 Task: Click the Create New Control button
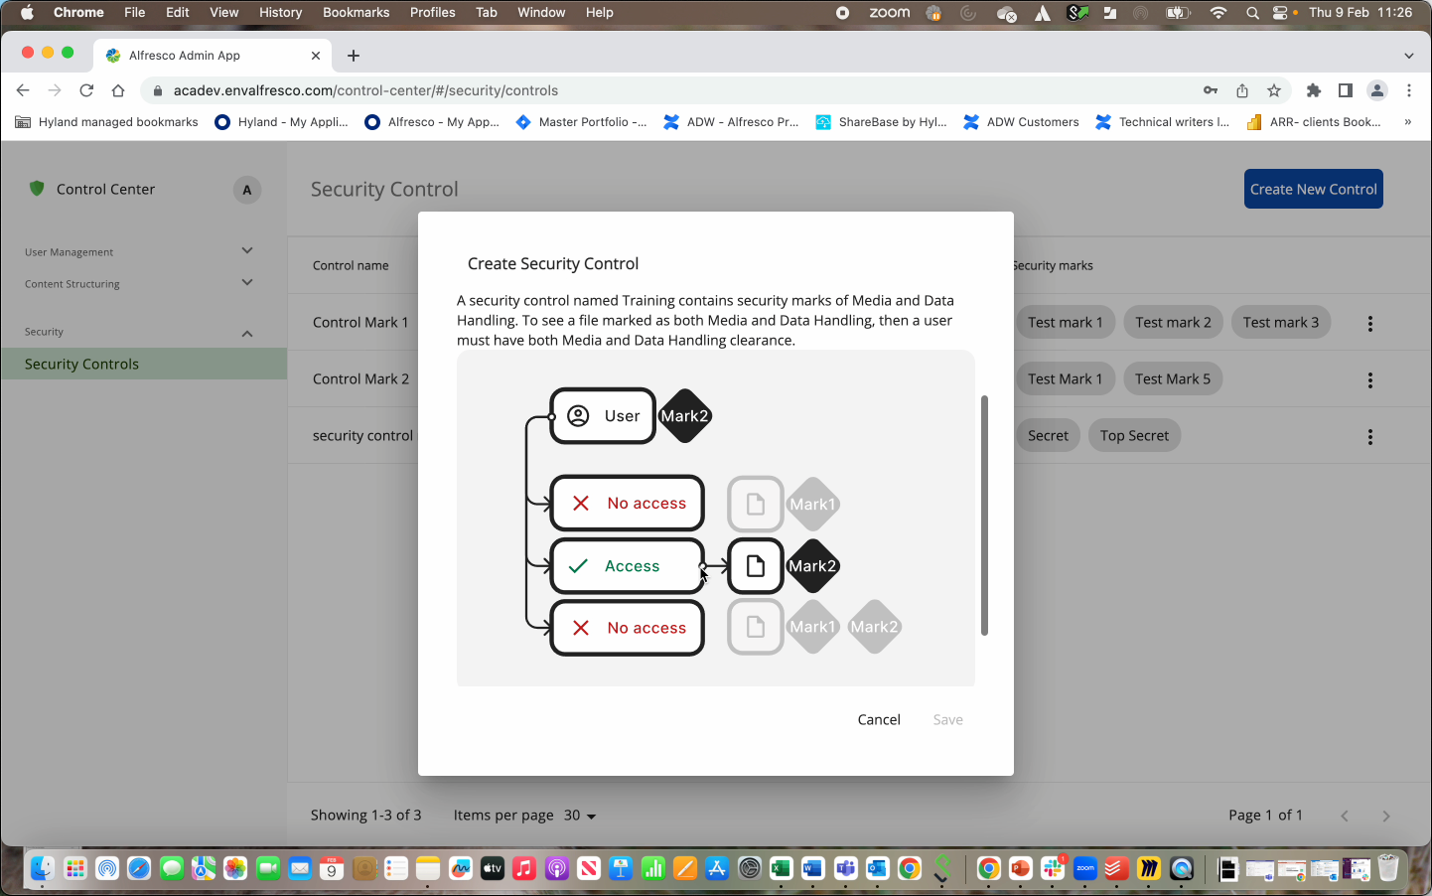[1313, 189]
